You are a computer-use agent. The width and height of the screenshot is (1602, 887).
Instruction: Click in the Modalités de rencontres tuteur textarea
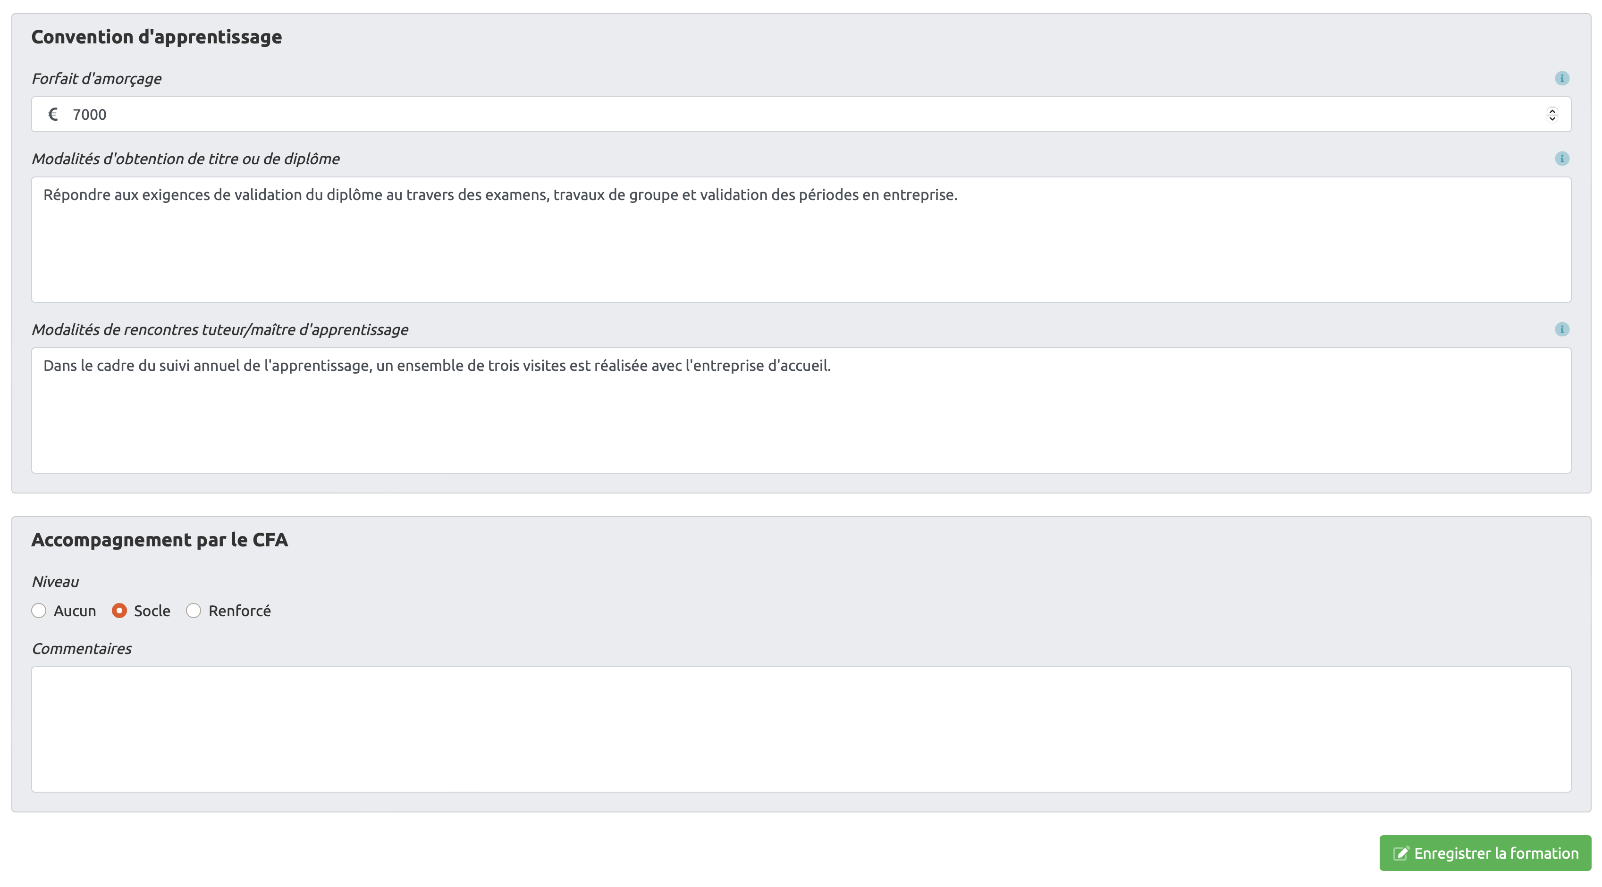click(x=801, y=419)
